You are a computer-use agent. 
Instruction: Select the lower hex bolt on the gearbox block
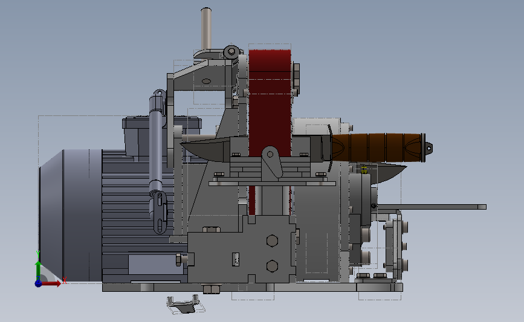(272, 266)
